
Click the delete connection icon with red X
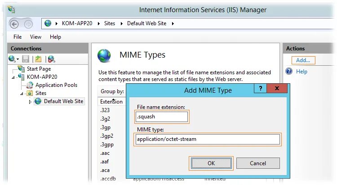click(51, 59)
